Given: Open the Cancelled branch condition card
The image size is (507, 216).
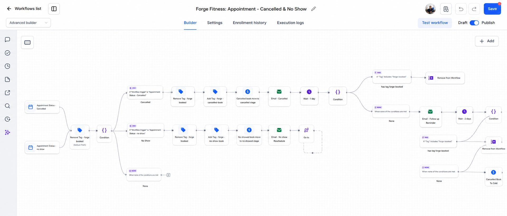Looking at the screenshot, I should 145,92.
